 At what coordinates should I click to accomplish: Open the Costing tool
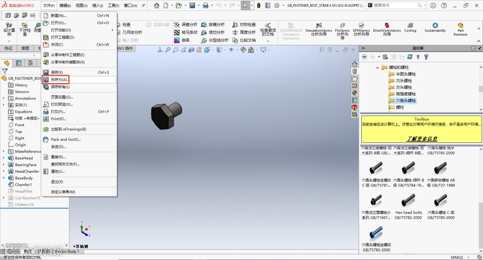[410, 27]
